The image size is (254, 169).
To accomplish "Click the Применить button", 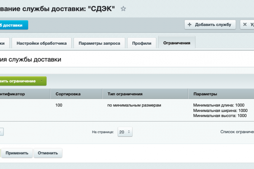I will coord(17,153).
